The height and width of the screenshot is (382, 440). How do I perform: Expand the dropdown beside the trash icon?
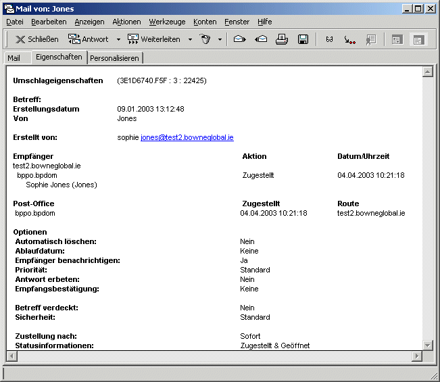(x=220, y=40)
